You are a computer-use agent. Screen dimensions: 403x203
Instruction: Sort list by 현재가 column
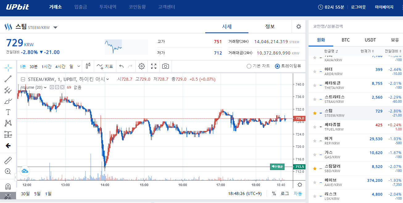click(367, 51)
